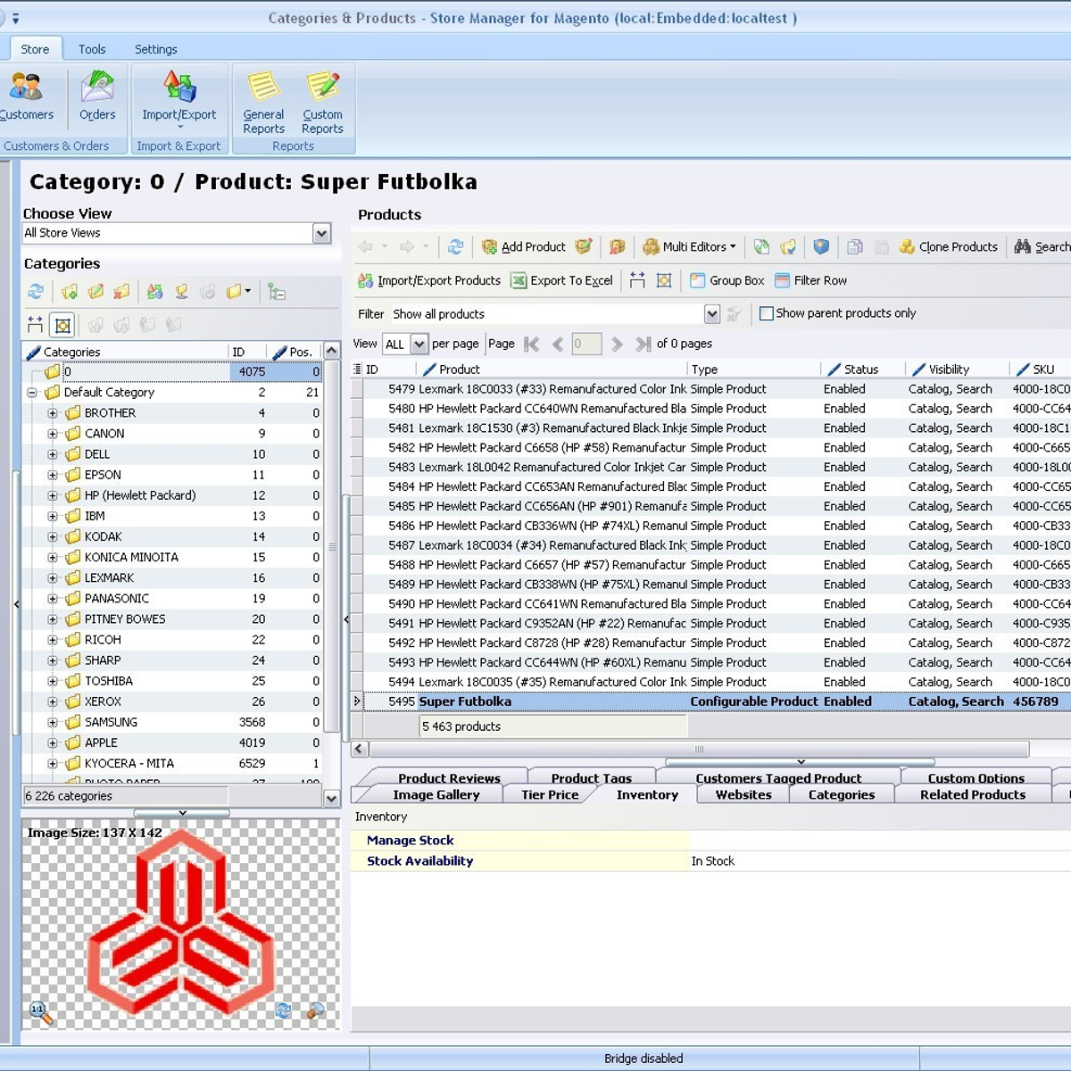
Task: Open the Tier Price tab
Action: pyautogui.click(x=550, y=795)
